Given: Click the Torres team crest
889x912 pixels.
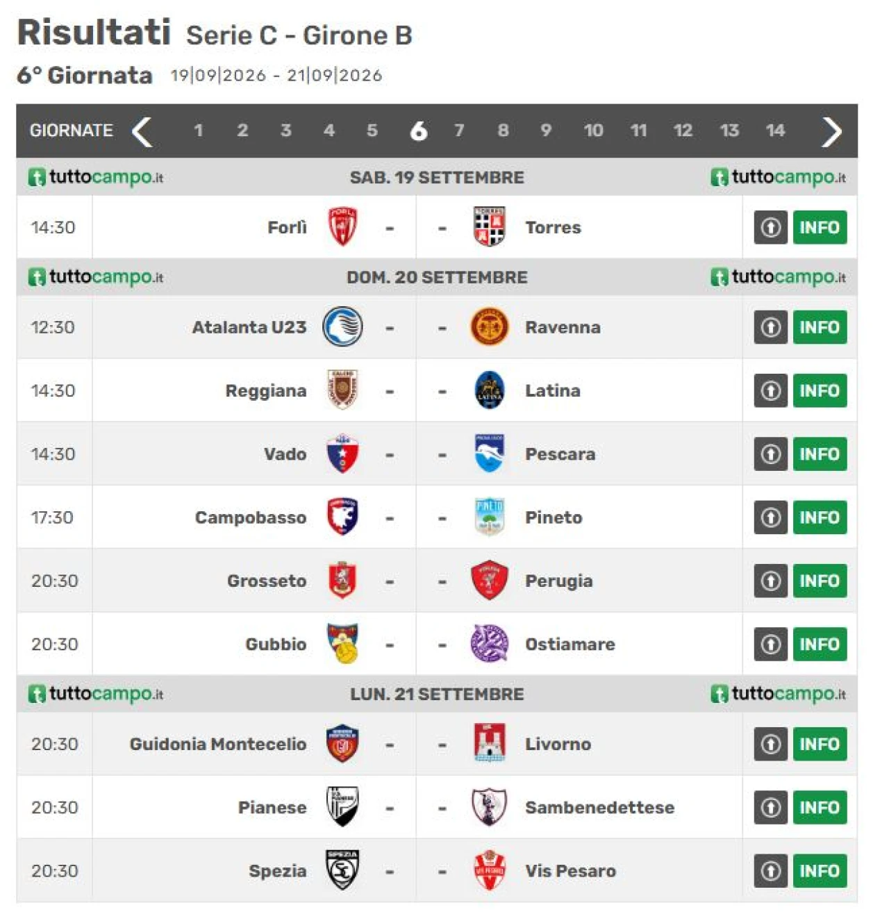Looking at the screenshot, I should coord(489,227).
